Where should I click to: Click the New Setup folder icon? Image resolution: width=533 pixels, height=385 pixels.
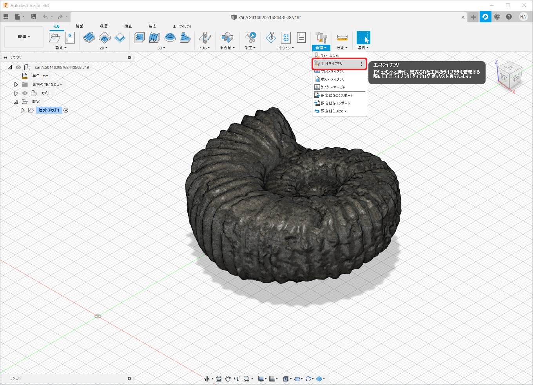point(54,38)
